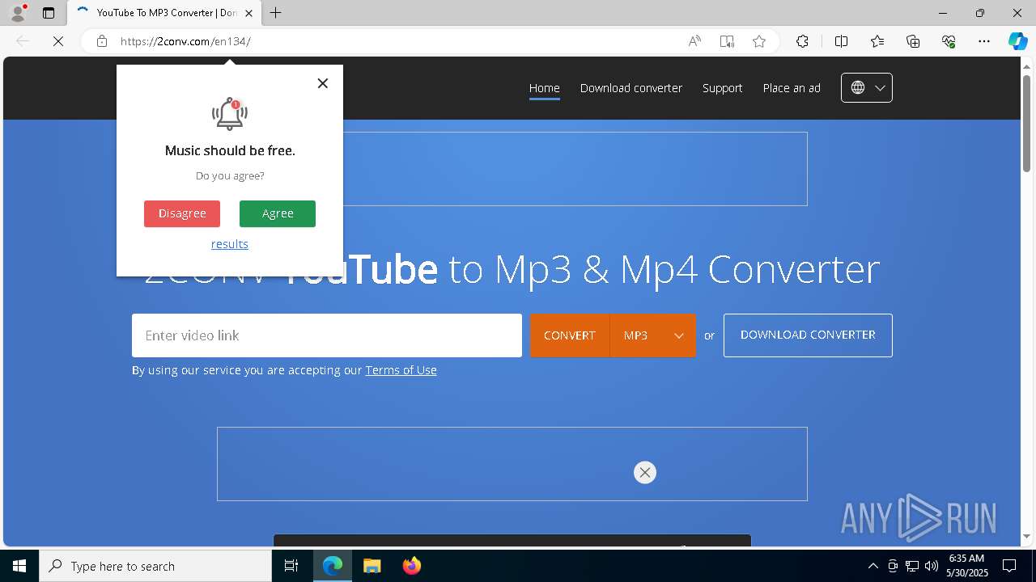Toggle split screen view
Viewport: 1036px width, 582px height.
pyautogui.click(x=841, y=41)
